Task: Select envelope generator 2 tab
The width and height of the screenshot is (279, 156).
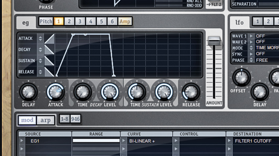Action: click(69, 22)
